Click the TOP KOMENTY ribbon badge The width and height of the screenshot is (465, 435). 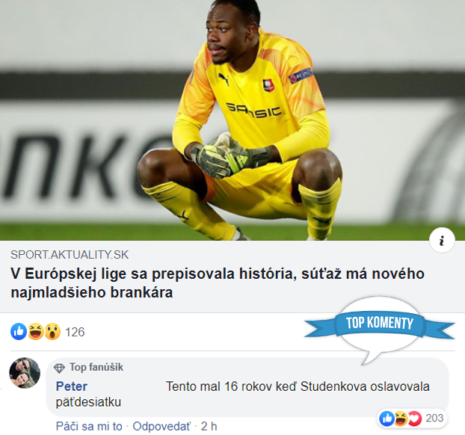click(x=380, y=323)
